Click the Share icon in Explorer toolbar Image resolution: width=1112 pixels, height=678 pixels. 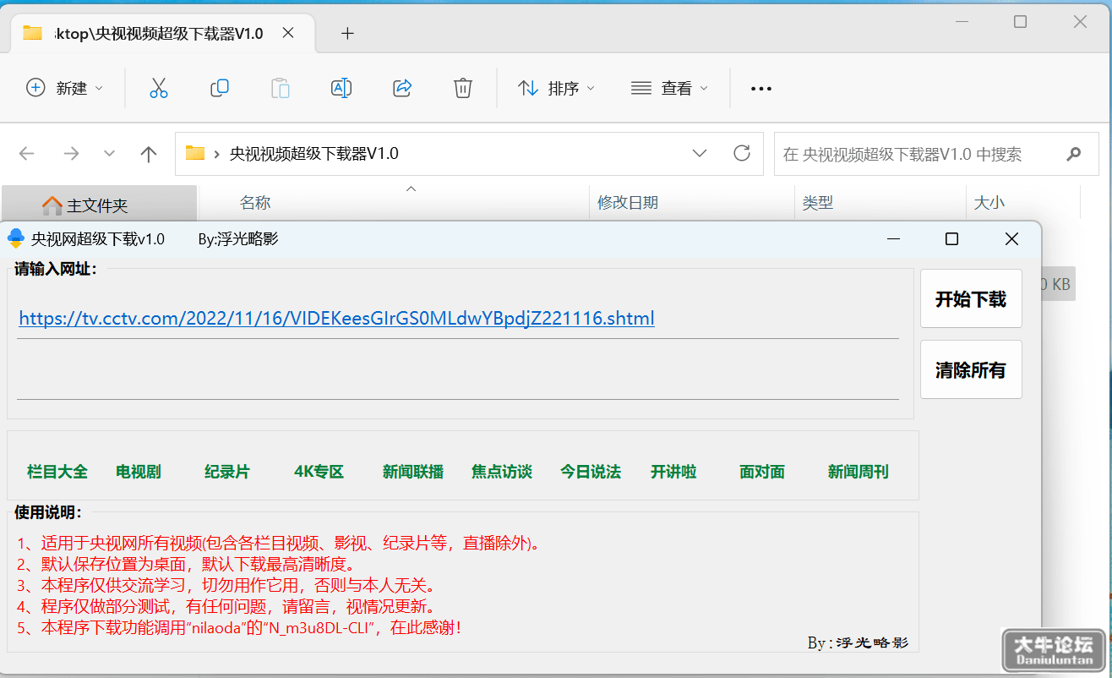pos(402,88)
